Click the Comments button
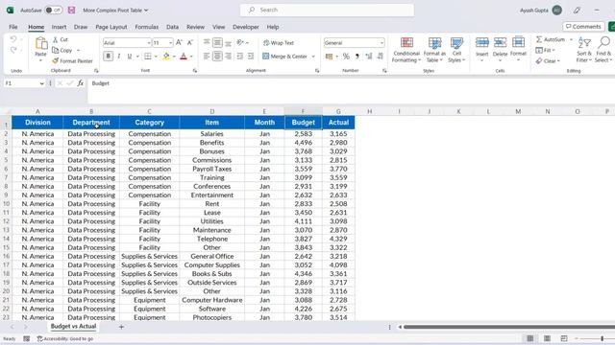The width and height of the screenshot is (615, 345). [x=583, y=27]
